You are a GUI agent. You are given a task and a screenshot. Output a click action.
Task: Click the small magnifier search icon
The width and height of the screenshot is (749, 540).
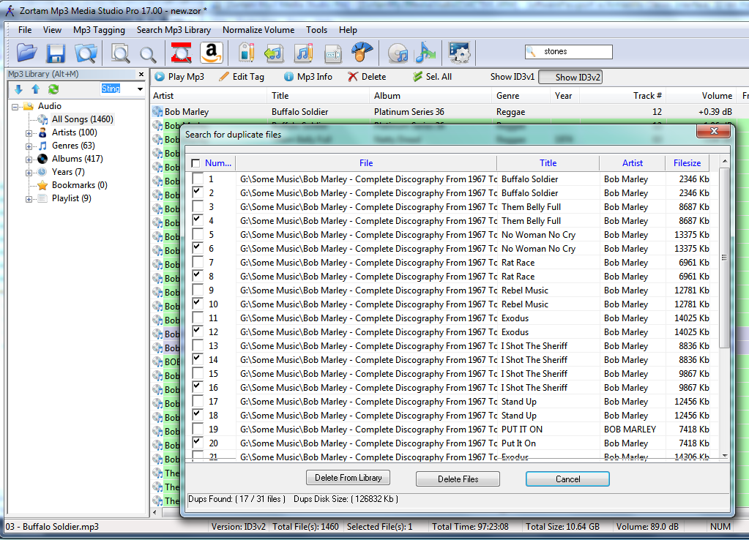[148, 54]
